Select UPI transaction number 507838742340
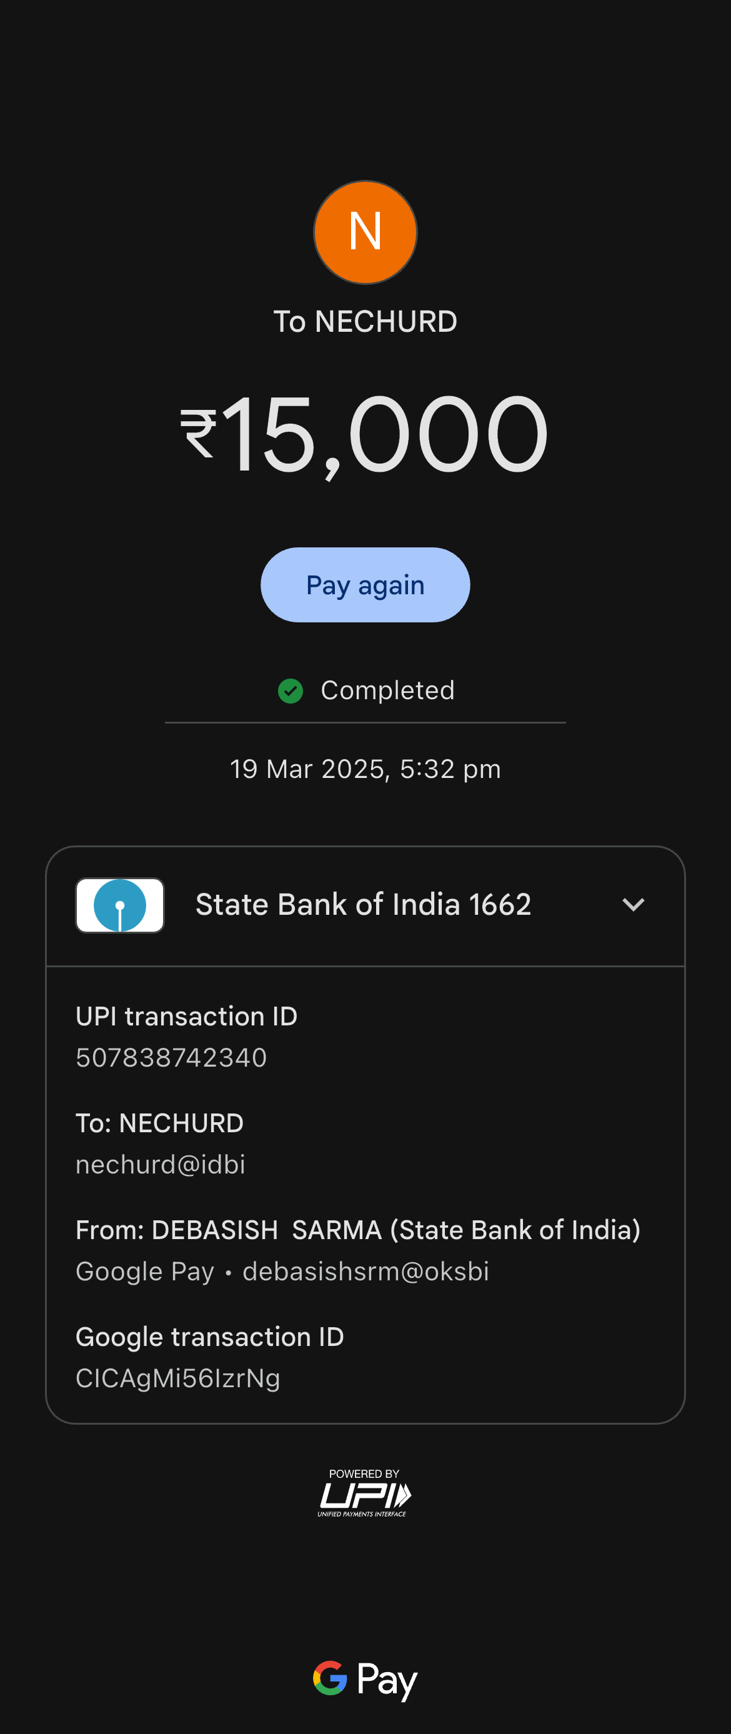Screen dimensions: 731x1734 click(x=171, y=1057)
